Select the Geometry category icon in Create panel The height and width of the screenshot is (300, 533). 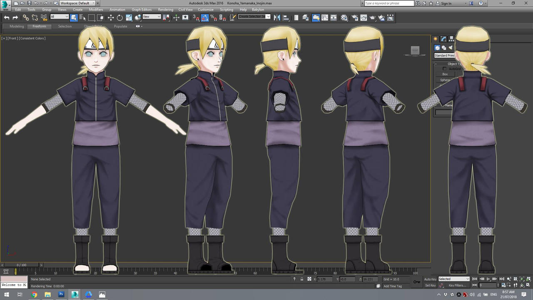[437, 47]
